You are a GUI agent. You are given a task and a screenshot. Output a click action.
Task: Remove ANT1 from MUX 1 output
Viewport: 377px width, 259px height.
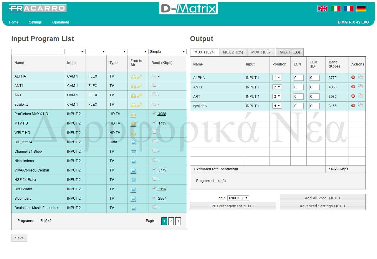click(353, 87)
